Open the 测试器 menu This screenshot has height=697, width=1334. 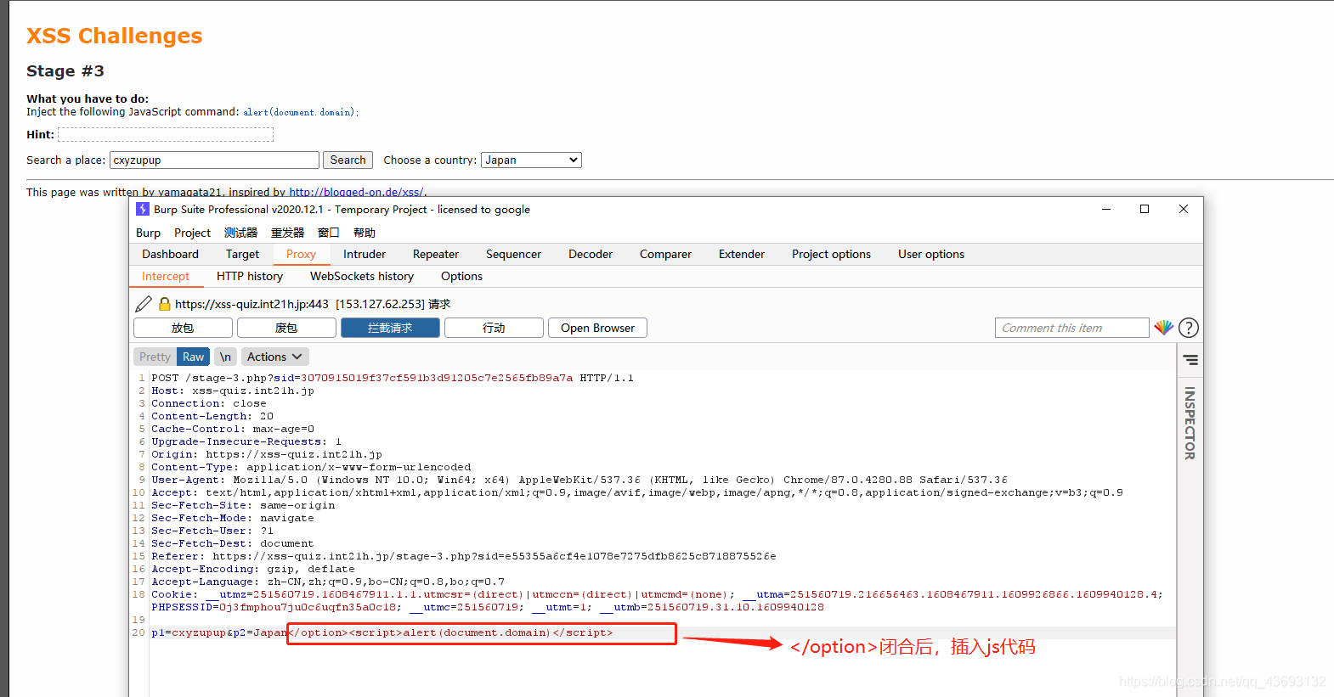(x=240, y=233)
